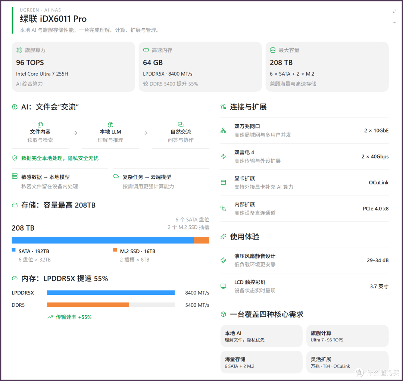Click the 3.7 英寸 value
This screenshot has width=403, height=381.
click(379, 286)
